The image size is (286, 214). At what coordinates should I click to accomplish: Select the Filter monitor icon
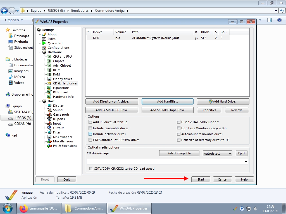[49, 132]
